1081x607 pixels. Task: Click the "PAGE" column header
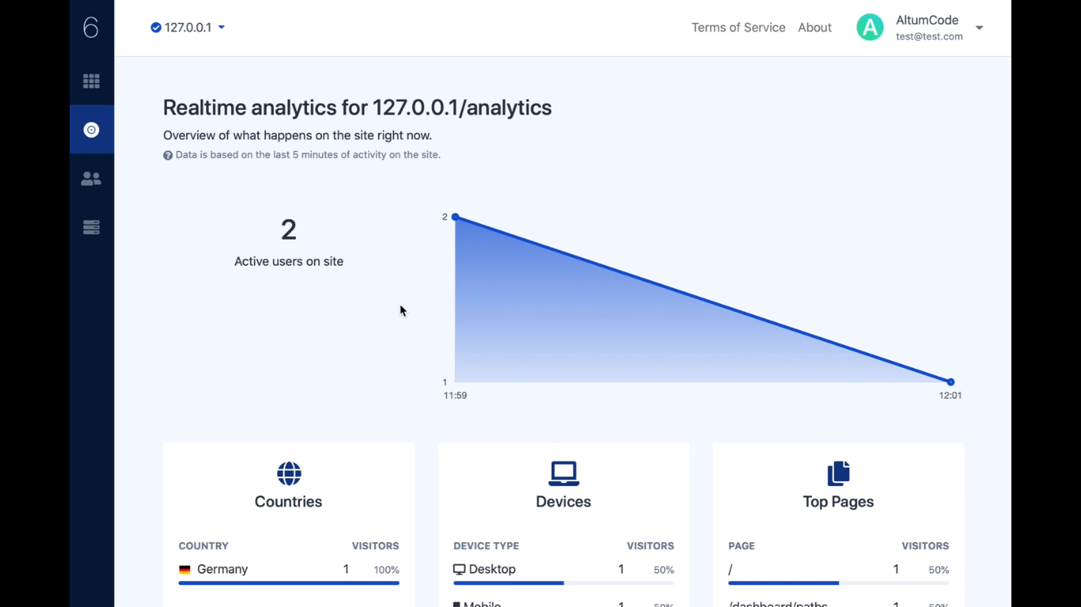[742, 546]
